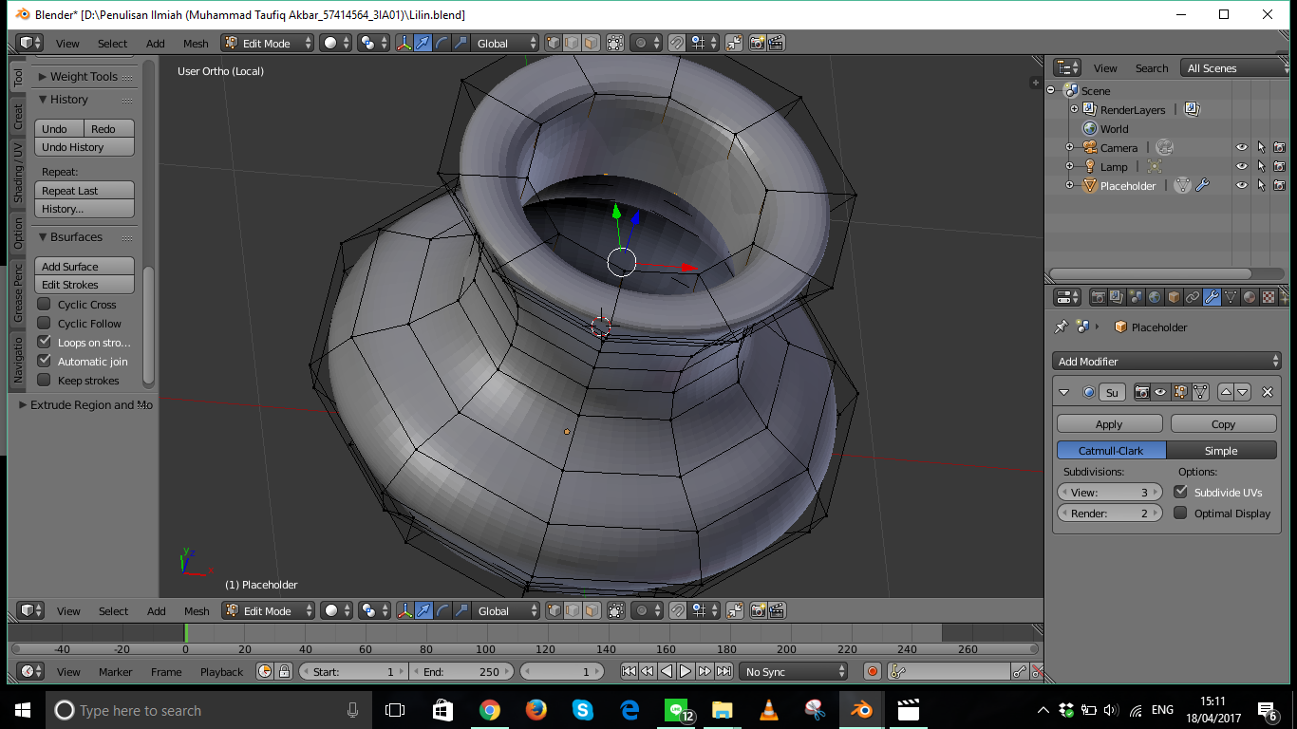Open the No Sync dropdown

click(793, 672)
